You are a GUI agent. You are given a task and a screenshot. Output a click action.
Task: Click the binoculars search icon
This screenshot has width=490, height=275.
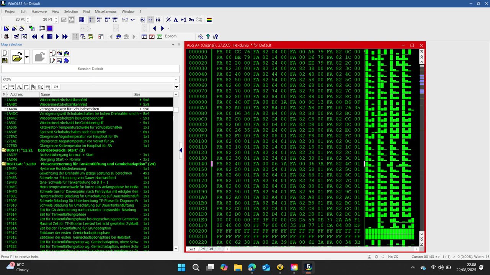coord(119,37)
